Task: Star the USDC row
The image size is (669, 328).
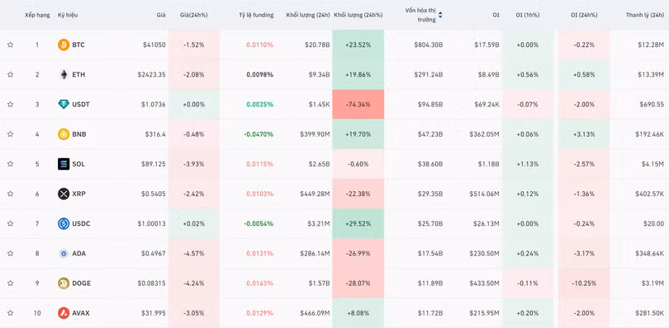Action: coord(10,223)
